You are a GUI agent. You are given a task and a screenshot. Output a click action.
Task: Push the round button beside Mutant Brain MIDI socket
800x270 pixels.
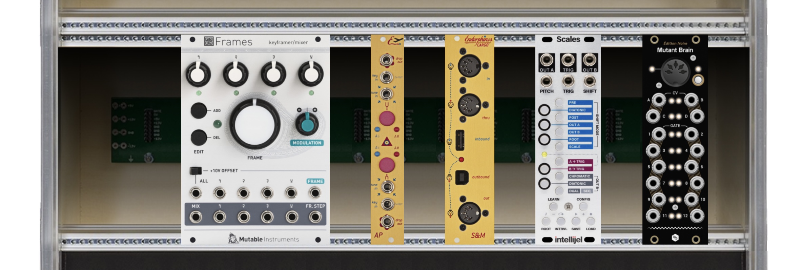[x=698, y=80]
